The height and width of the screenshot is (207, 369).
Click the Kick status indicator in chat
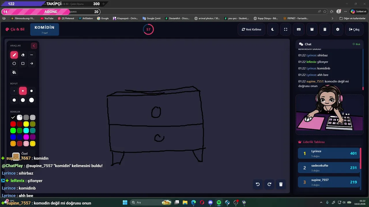click(356, 44)
